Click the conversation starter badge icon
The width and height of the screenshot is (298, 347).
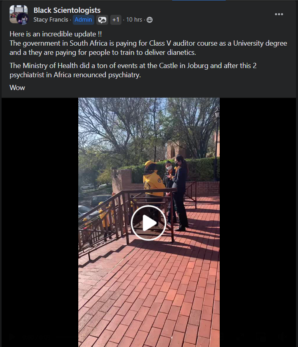point(102,20)
